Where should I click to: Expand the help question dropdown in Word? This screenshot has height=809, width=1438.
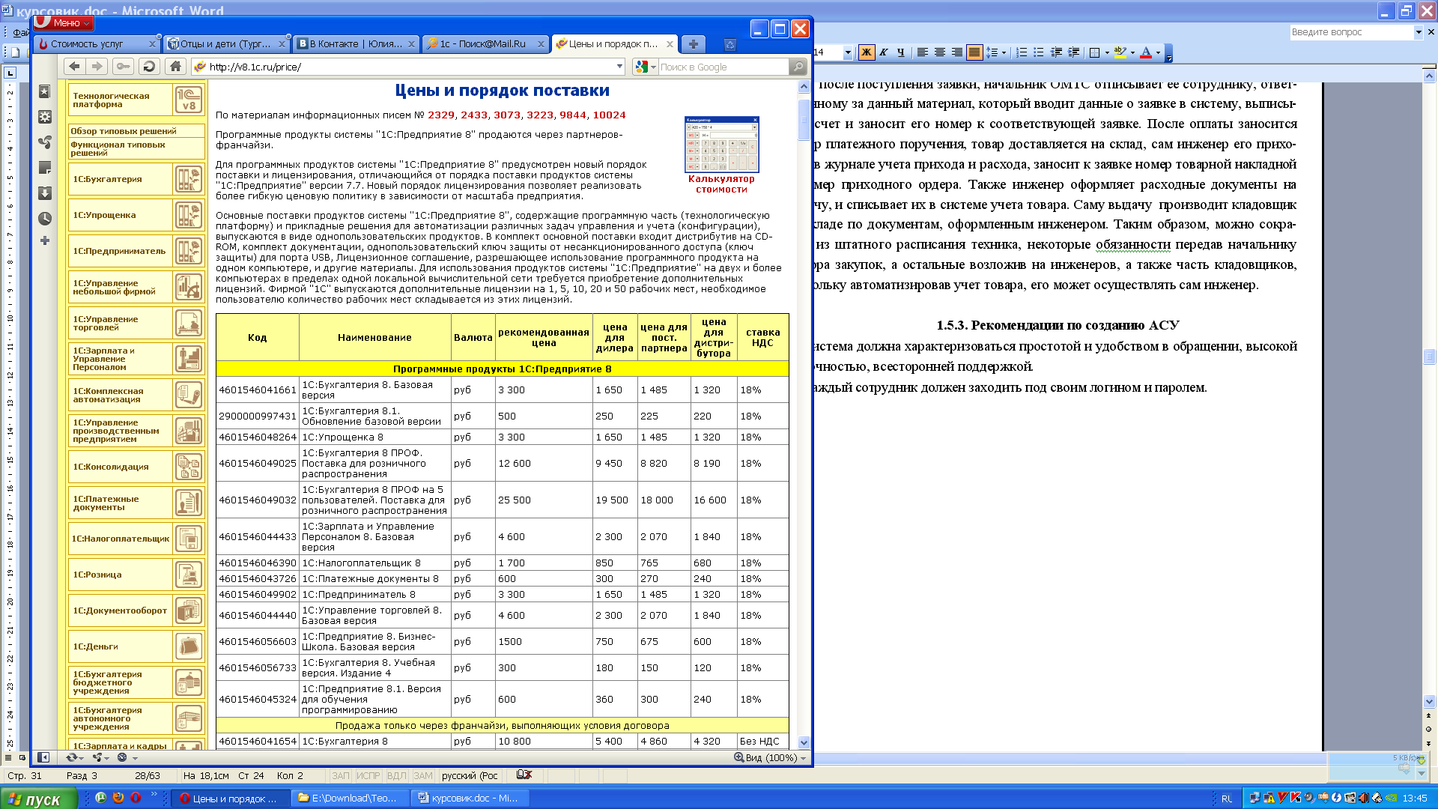pyautogui.click(x=1418, y=32)
